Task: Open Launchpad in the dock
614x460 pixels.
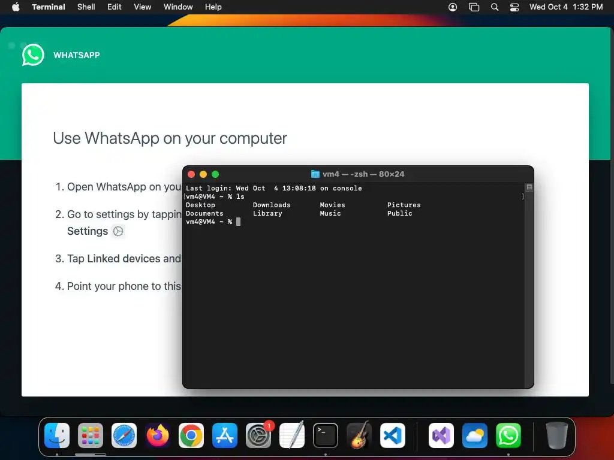Action: coord(91,435)
